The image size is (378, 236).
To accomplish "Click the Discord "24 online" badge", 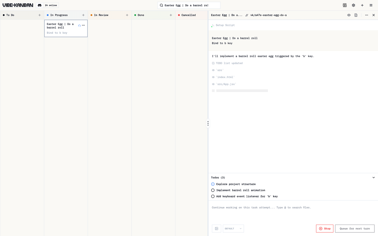I will click(x=47, y=5).
